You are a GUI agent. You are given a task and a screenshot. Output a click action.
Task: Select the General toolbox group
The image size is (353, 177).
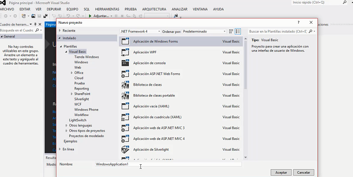point(21,36)
